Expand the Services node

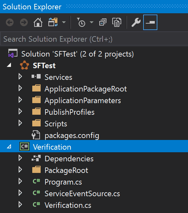pyautogui.click(x=20, y=77)
